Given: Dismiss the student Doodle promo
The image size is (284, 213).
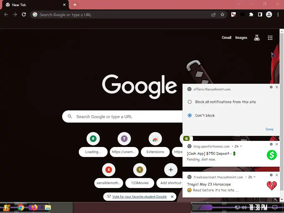Looking at the screenshot, I should (x=172, y=197).
